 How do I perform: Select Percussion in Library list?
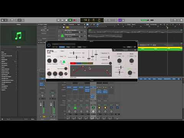pyautogui.click(x=4, y=65)
